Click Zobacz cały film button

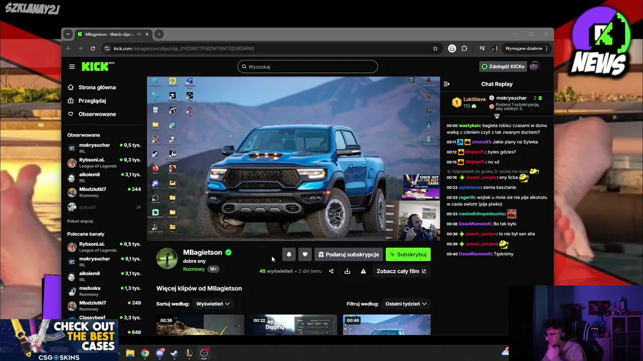tap(401, 271)
